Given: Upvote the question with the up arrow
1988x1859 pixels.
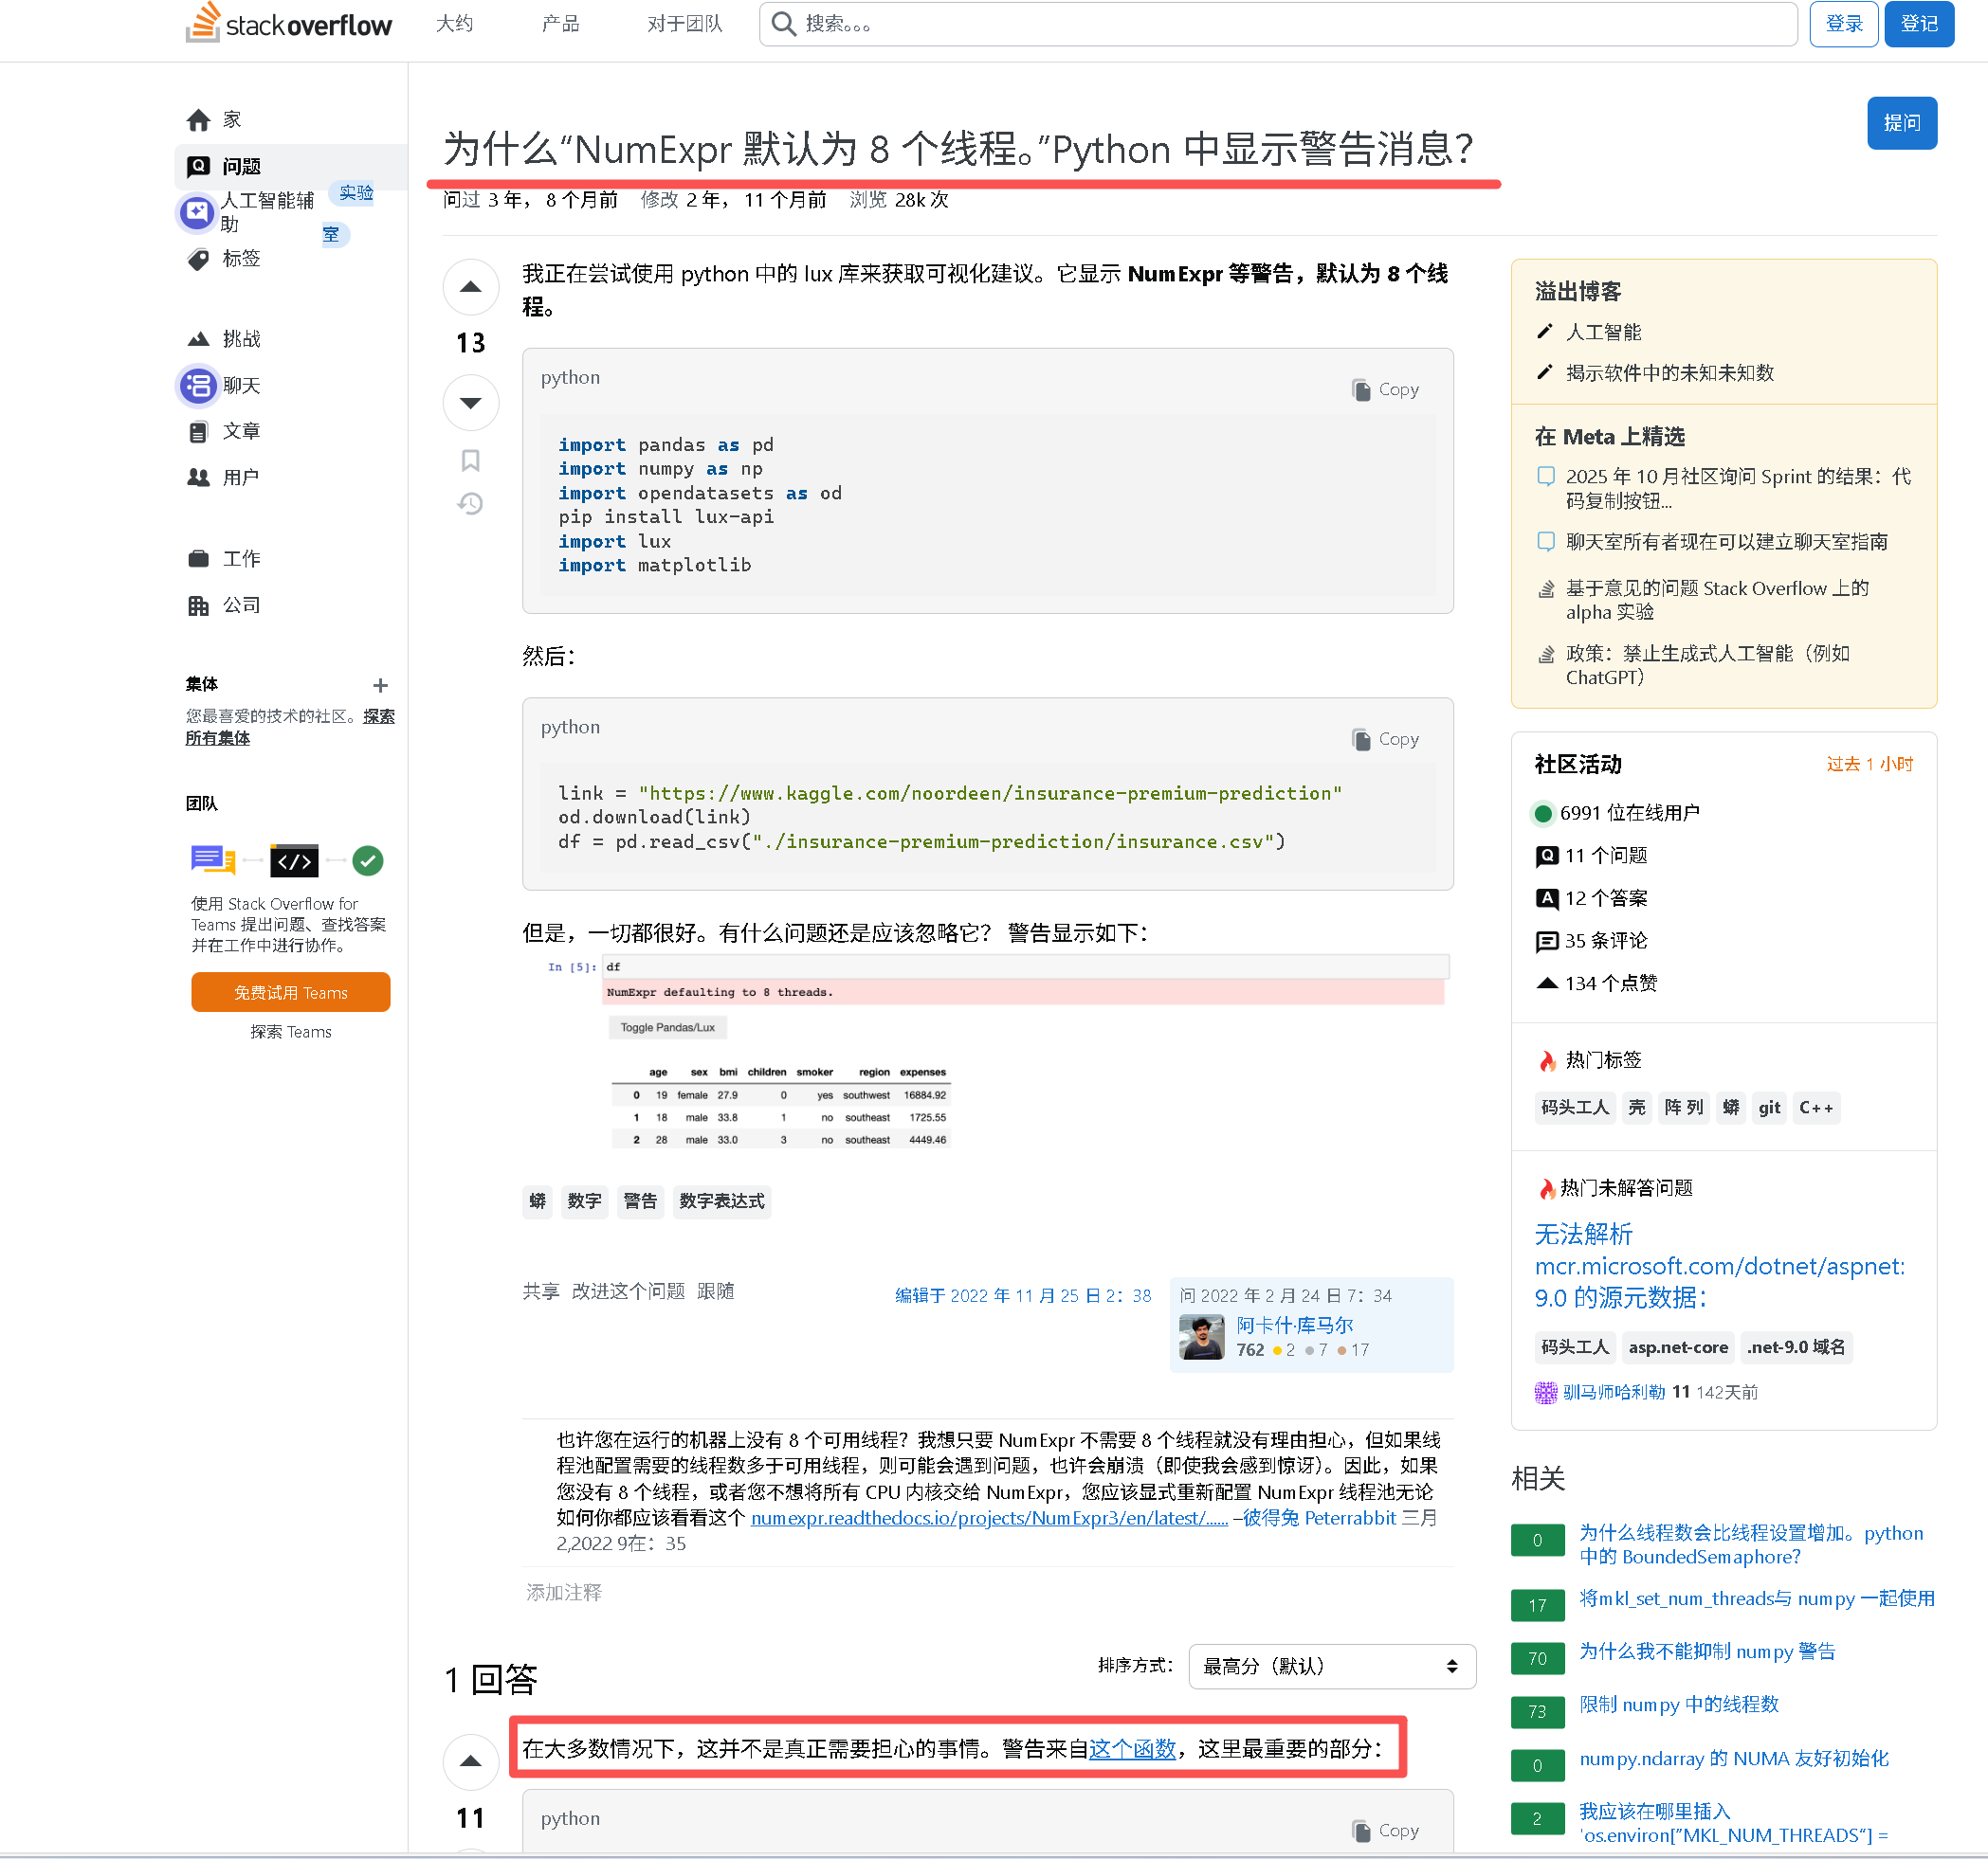Looking at the screenshot, I should click(x=470, y=287).
